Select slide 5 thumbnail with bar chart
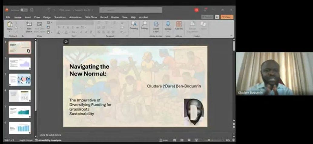Image resolution: width=313 pixels, height=144 pixels. pyautogui.click(x=20, y=112)
